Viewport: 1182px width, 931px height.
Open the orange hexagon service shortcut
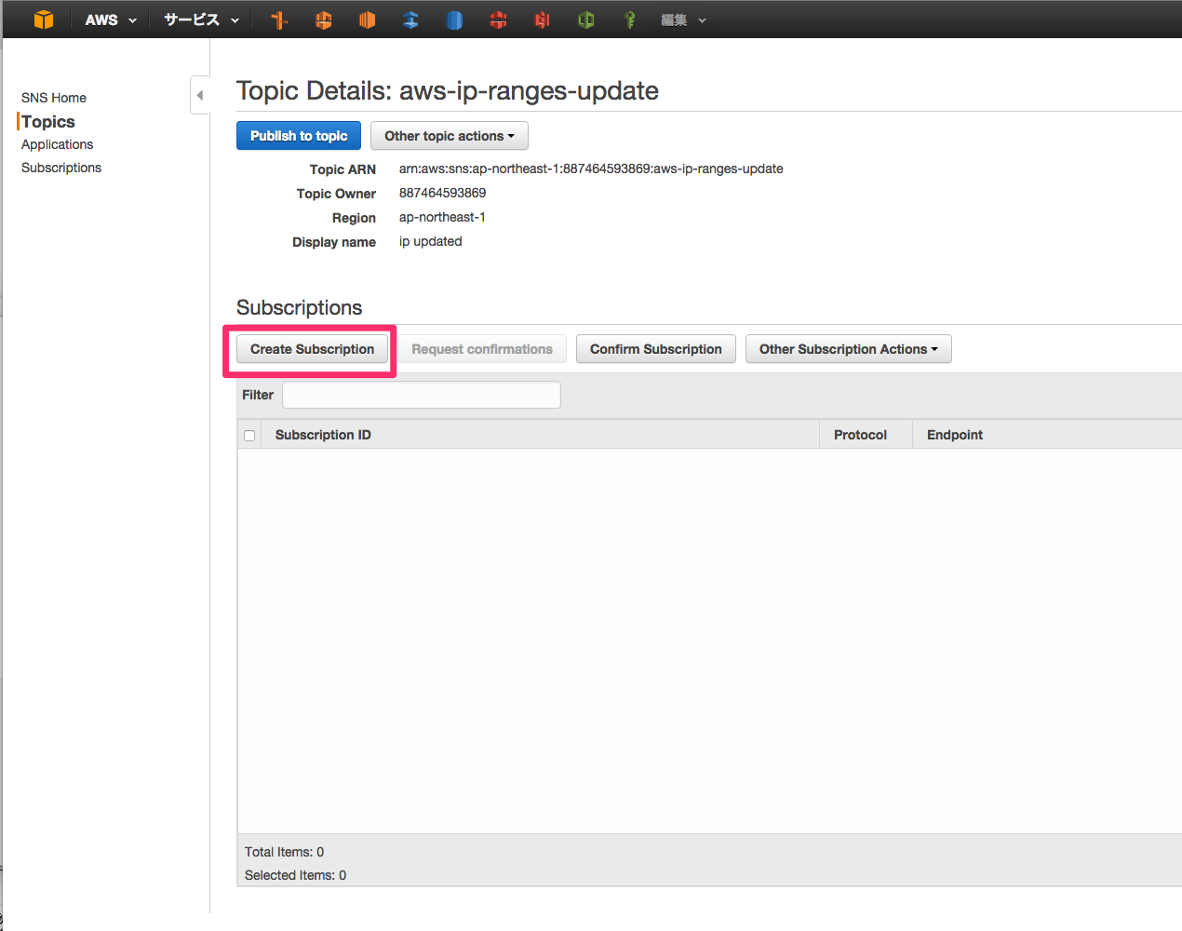click(323, 20)
